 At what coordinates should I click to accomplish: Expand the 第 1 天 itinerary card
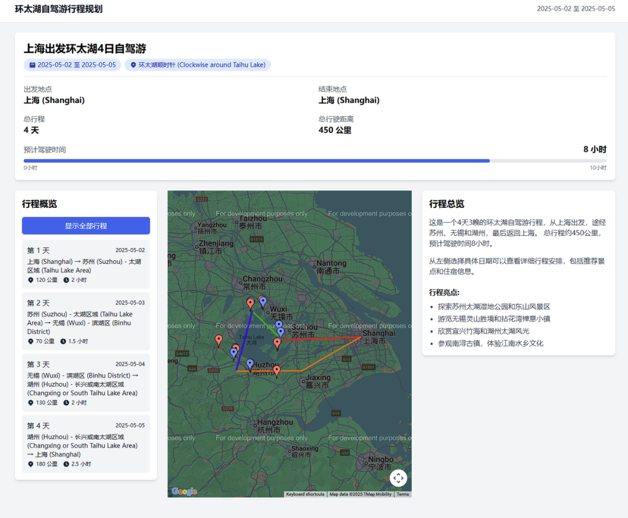pyautogui.click(x=85, y=264)
